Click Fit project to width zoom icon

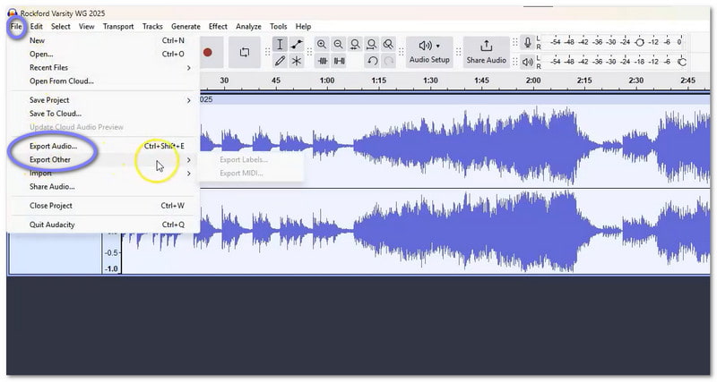[x=372, y=44]
